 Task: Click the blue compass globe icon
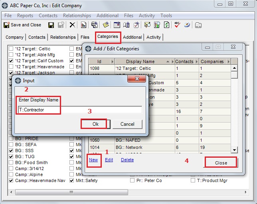click(x=187, y=25)
